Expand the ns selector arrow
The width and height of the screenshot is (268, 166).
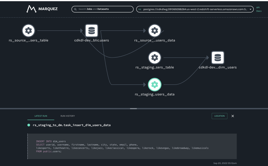tap(250, 9)
